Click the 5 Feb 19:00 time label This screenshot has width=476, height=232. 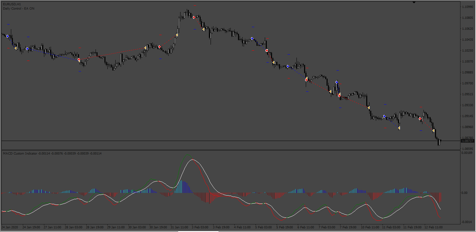point(285,228)
